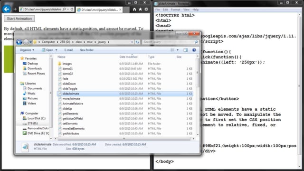Open the browser settings gear icon
Viewport: 304px width, 171px height.
coord(146,9)
